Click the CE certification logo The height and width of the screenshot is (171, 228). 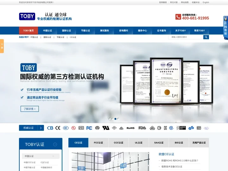tap(58, 128)
